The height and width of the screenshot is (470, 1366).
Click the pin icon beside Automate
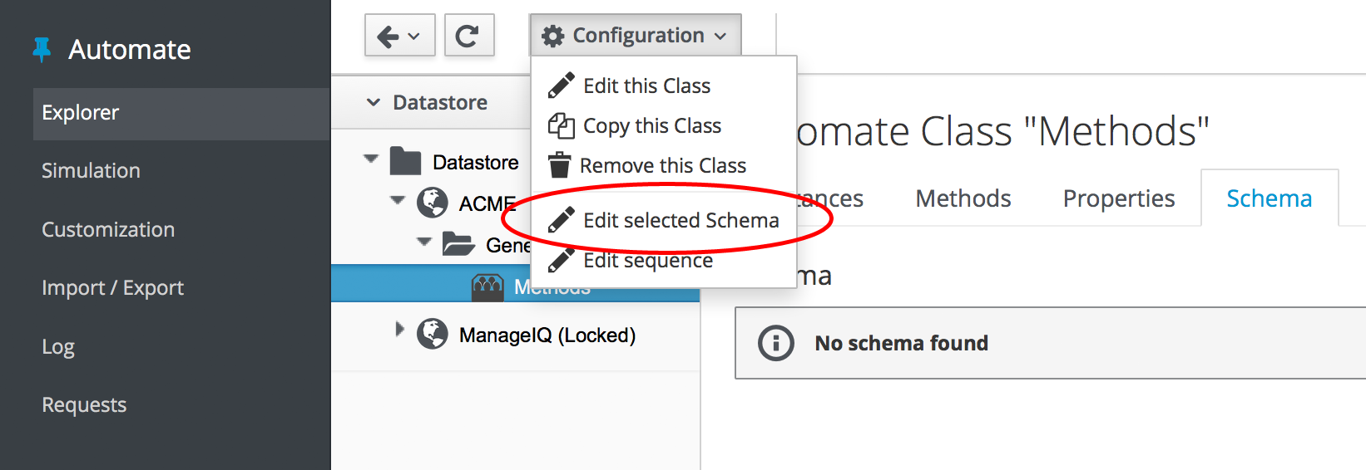tap(42, 50)
